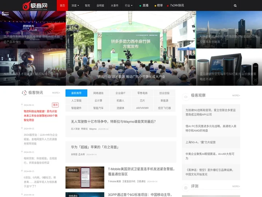This screenshot has height=197, width=262.
Task: Open the AI PC 高通 article
Action: tap(211, 128)
